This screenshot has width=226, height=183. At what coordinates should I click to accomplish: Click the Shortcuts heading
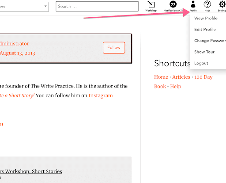pos(172,63)
